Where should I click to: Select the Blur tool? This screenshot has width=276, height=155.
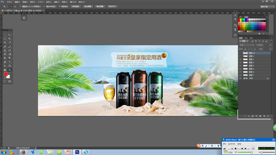point(5,58)
